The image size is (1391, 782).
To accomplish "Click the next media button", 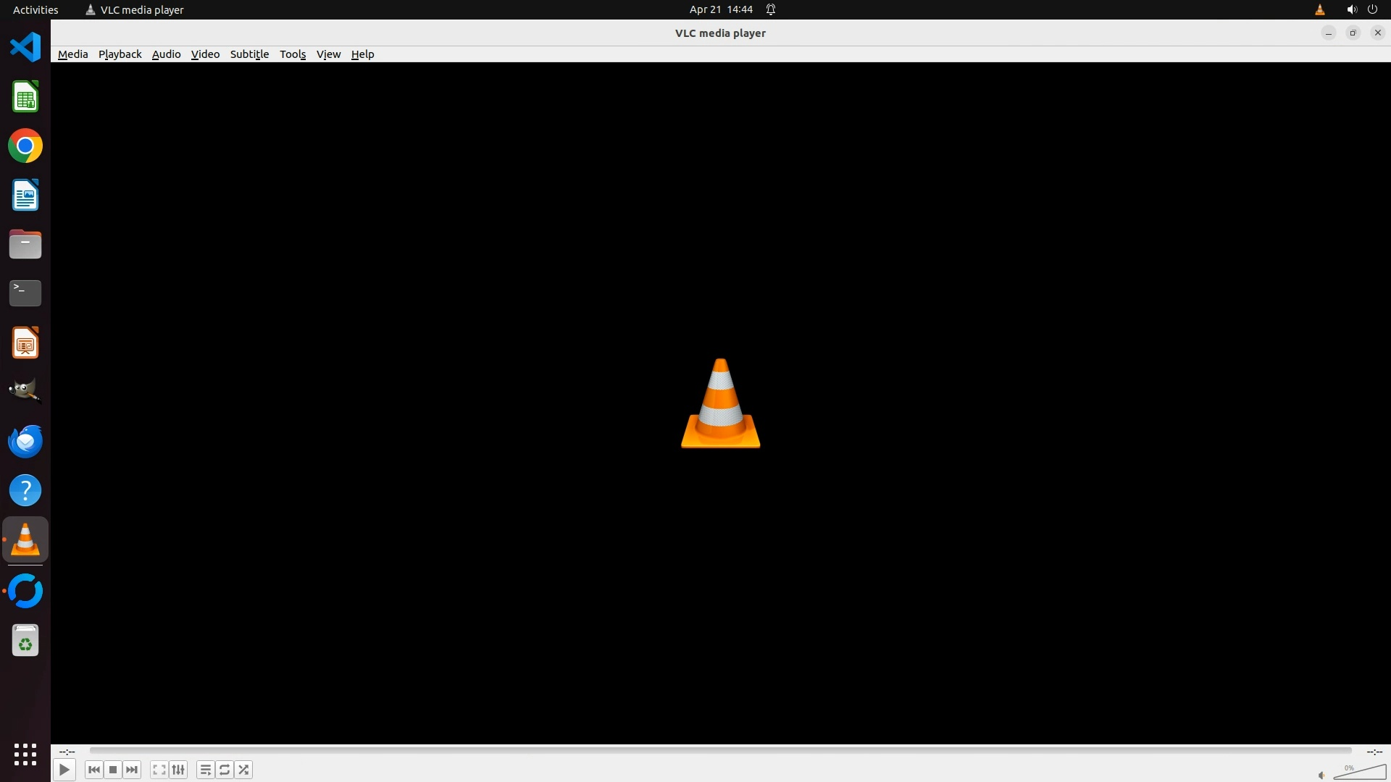I will click(x=132, y=770).
